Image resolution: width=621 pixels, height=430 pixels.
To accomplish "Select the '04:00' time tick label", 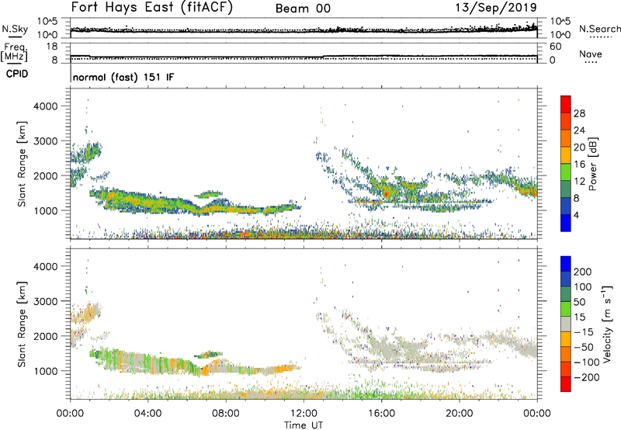I will coord(147,414).
